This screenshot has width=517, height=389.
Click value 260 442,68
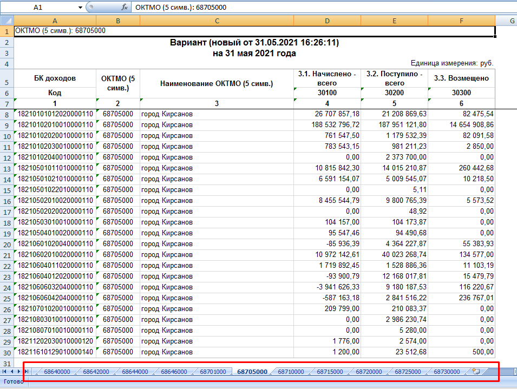476,168
